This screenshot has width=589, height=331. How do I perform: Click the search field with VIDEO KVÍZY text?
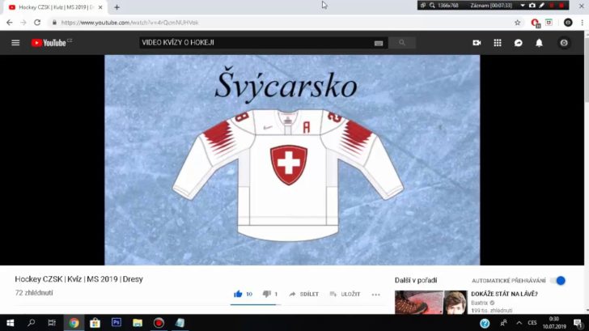tap(251, 43)
